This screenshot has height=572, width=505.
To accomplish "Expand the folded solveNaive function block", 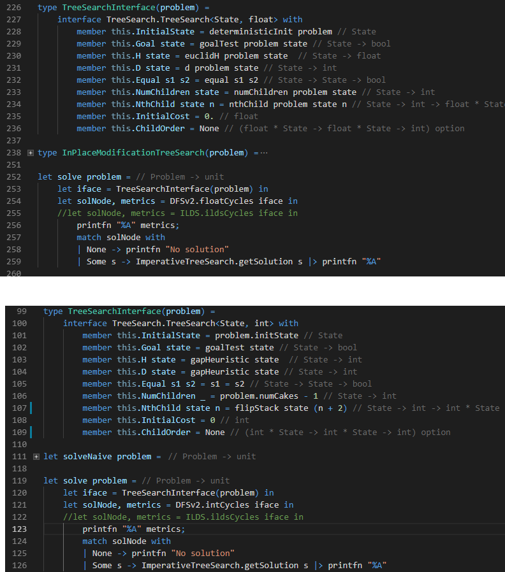I will coord(36,457).
